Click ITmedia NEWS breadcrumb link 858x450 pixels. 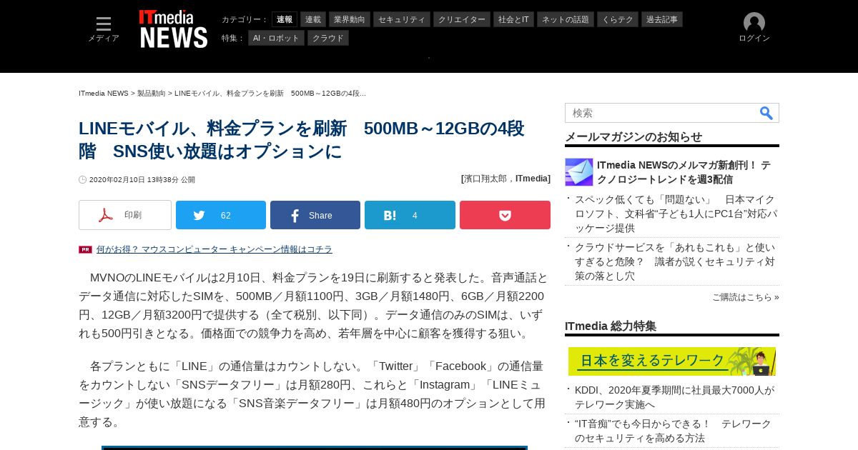point(104,94)
